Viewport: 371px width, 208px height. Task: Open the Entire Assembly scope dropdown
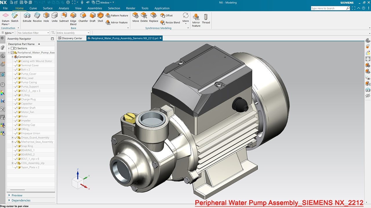(73, 33)
